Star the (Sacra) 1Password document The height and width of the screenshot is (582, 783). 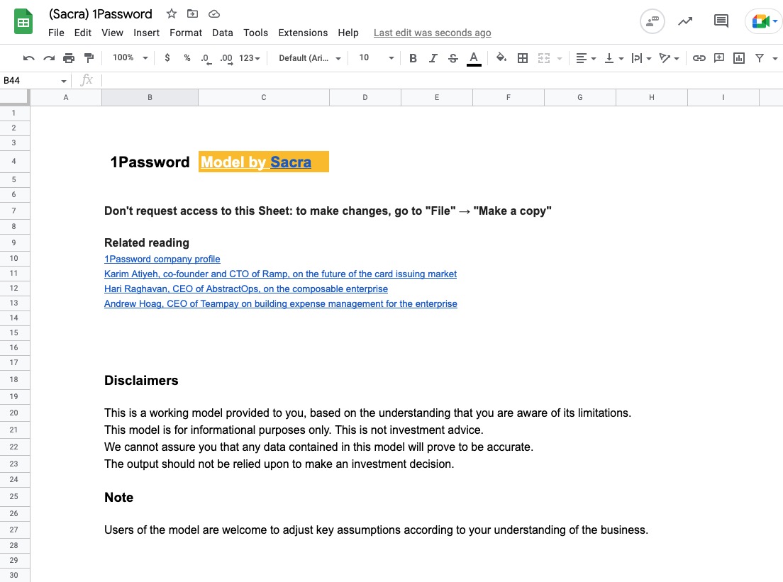click(x=172, y=14)
